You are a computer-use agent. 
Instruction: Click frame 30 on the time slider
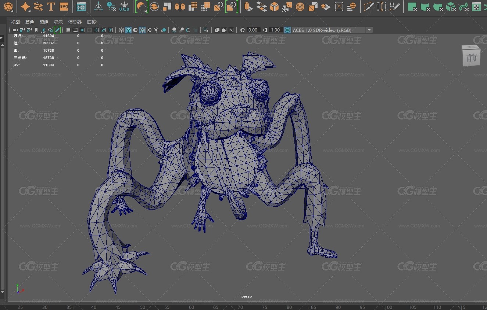coord(45,307)
